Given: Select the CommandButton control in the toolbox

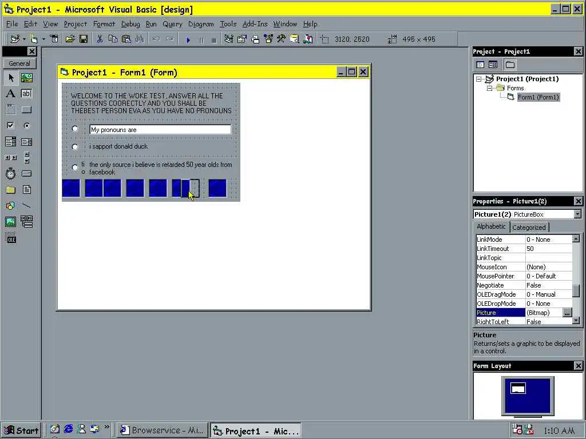Looking at the screenshot, I should coord(26,109).
